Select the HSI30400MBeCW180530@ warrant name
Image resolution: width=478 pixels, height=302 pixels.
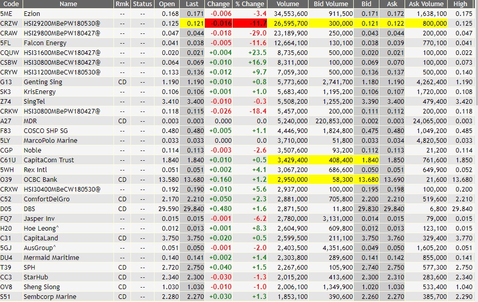coord(62,190)
